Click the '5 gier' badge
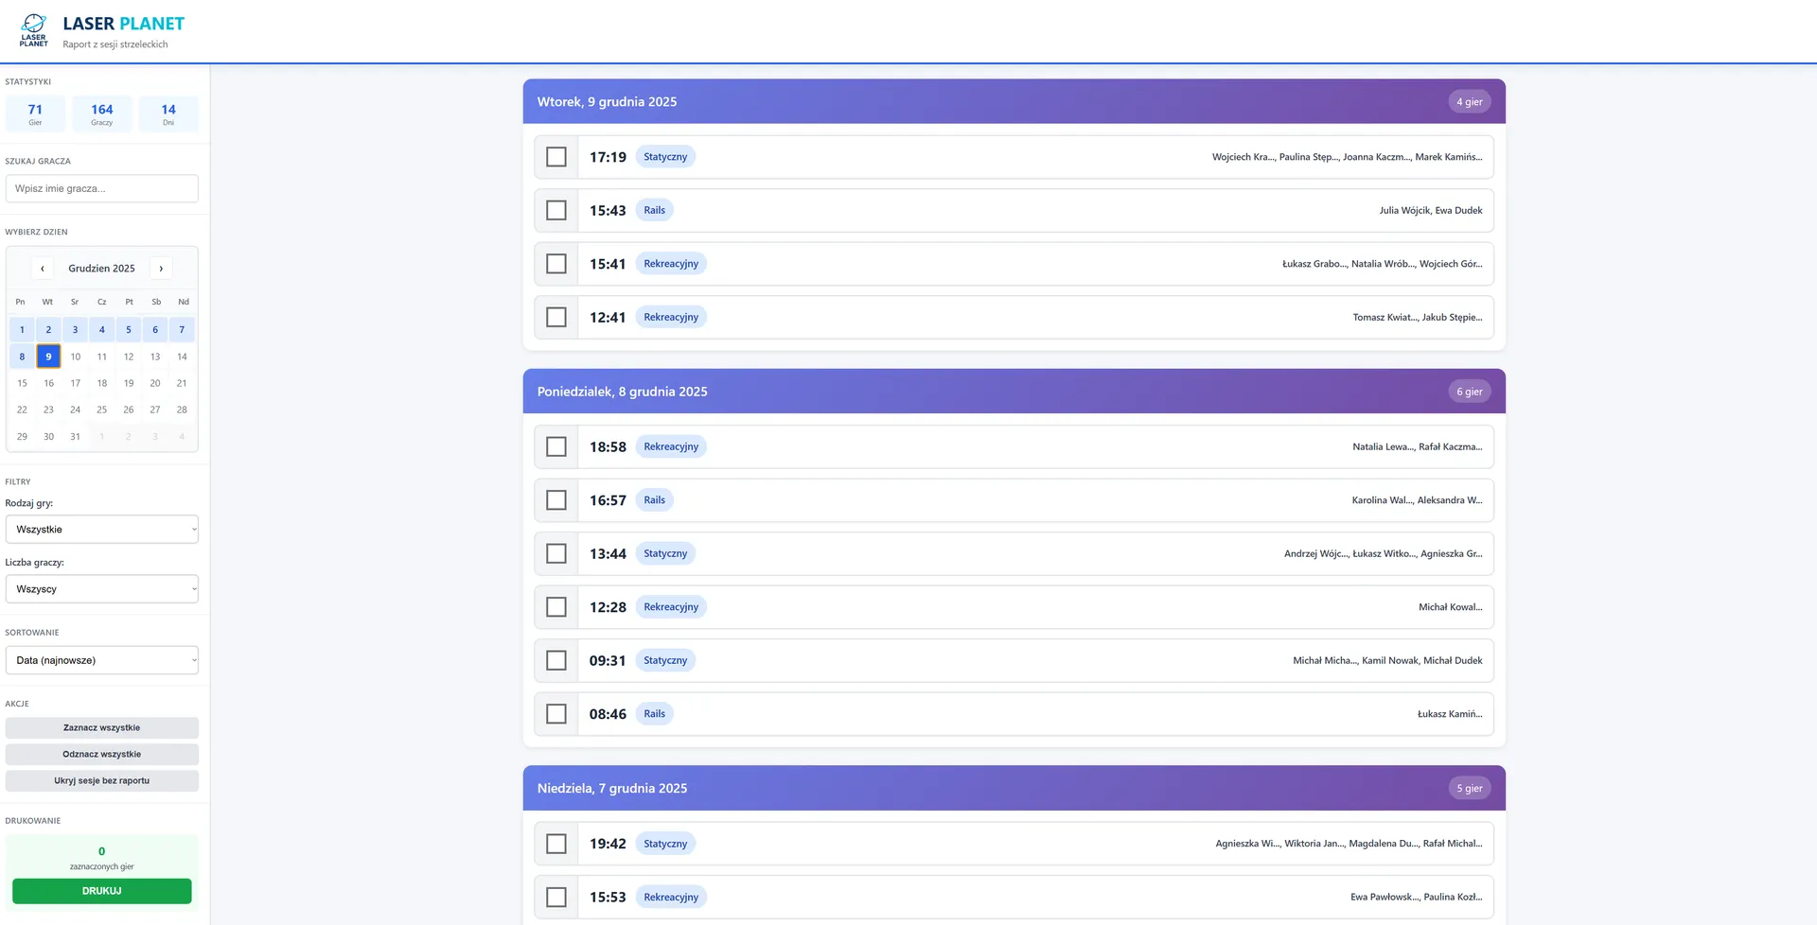 point(1470,788)
